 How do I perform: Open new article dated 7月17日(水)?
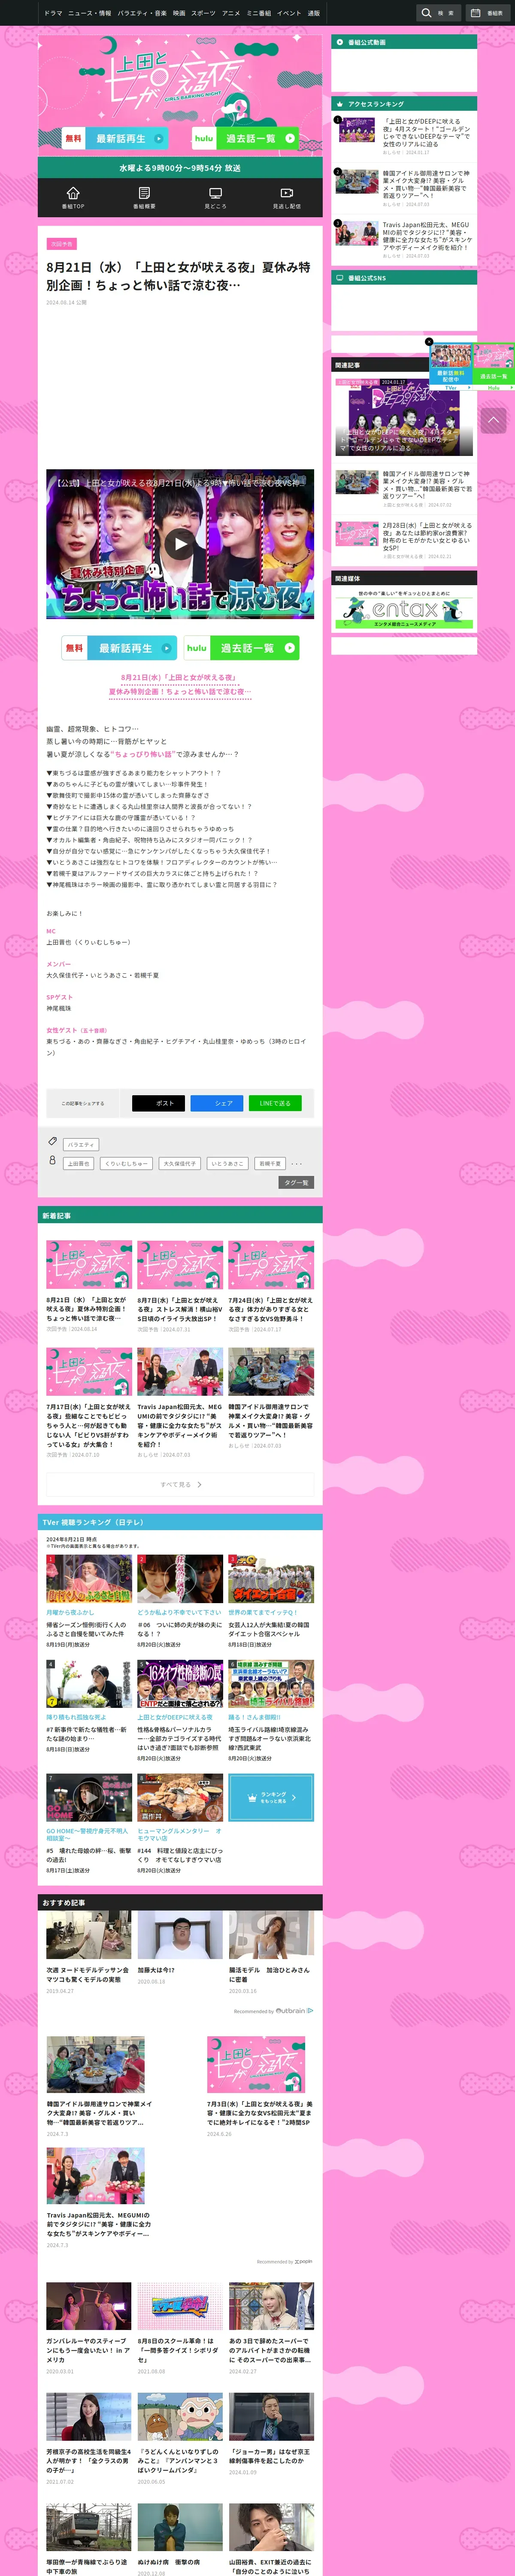[89, 1403]
